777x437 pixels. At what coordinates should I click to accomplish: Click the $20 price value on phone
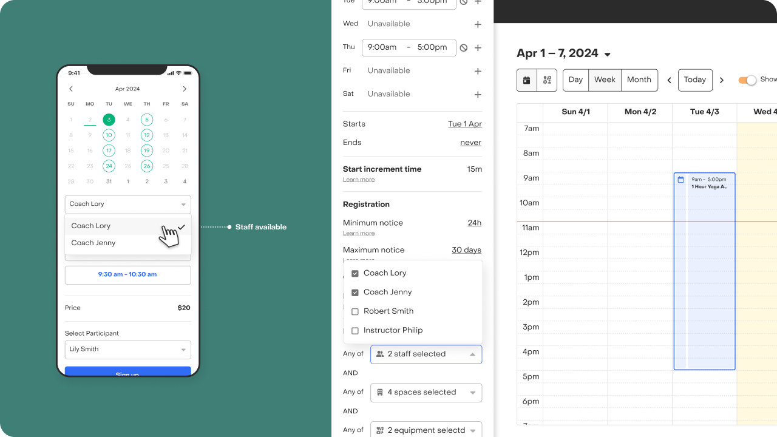(x=184, y=308)
